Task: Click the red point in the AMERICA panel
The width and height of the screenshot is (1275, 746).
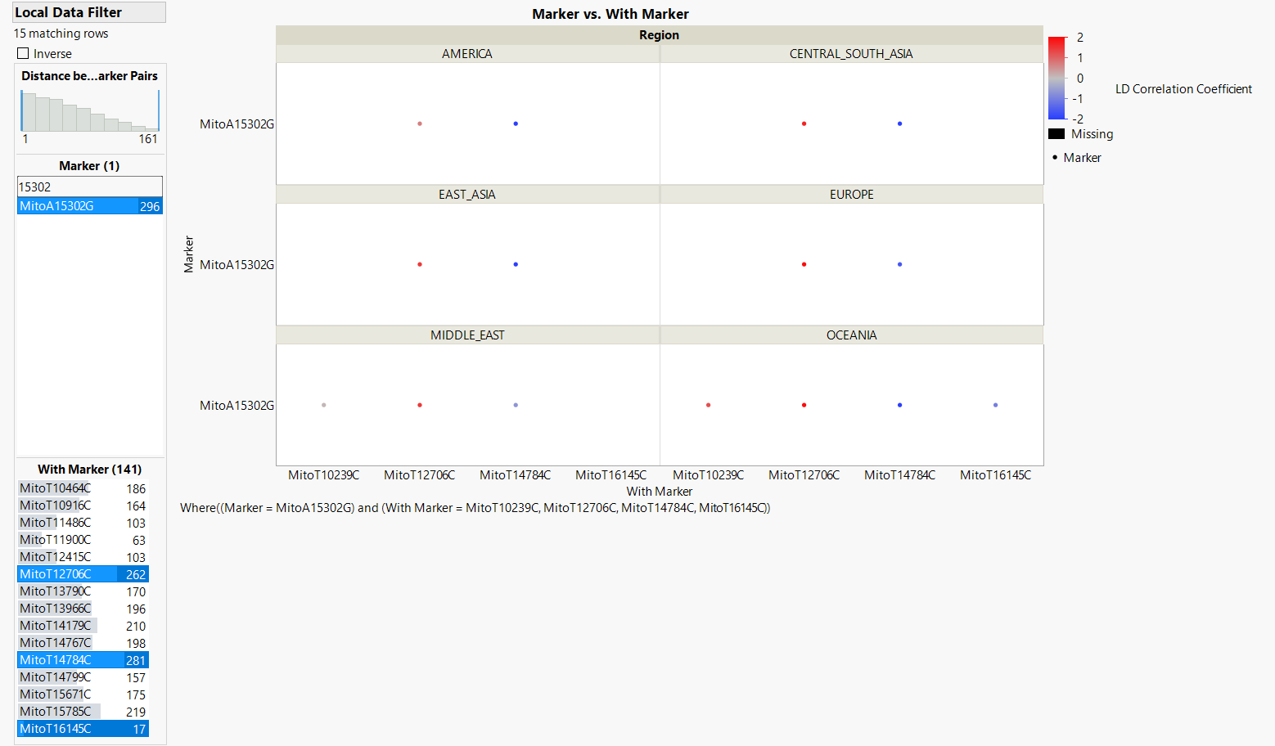Action: tap(420, 124)
